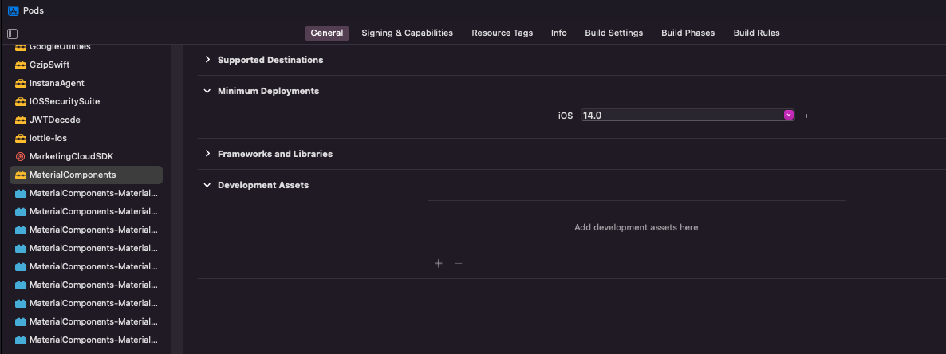This screenshot has width=946, height=354.
Task: Click the IOSSecuritySuite toolbox icon
Action: point(21,101)
